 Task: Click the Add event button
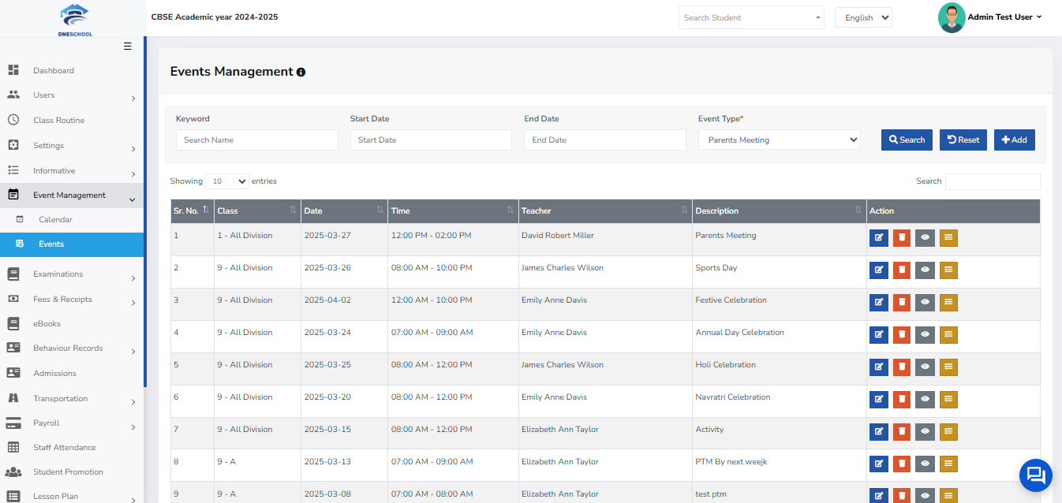click(x=1015, y=140)
